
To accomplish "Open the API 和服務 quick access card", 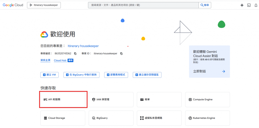I will 63,100.
